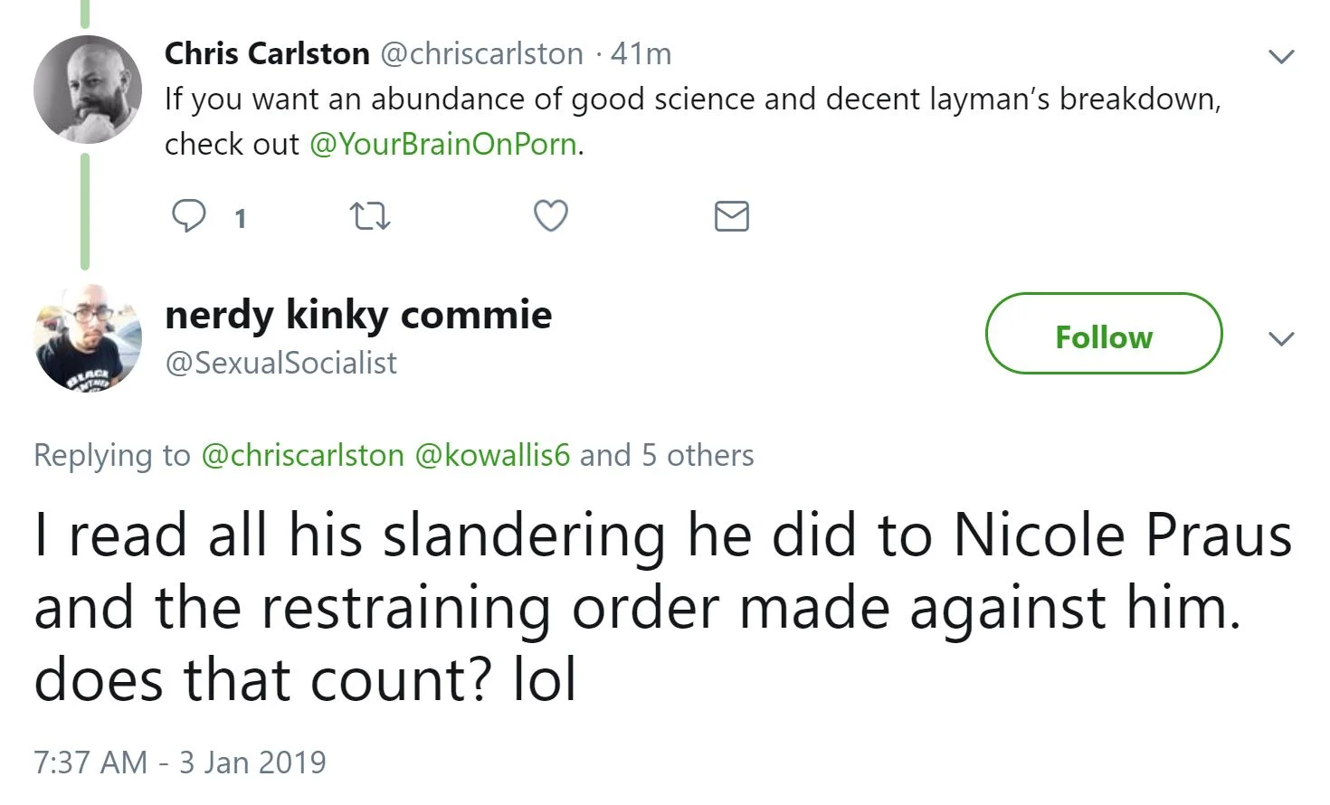Visit the @SexualSocialist handle
The width and height of the screenshot is (1330, 805).
280,363
